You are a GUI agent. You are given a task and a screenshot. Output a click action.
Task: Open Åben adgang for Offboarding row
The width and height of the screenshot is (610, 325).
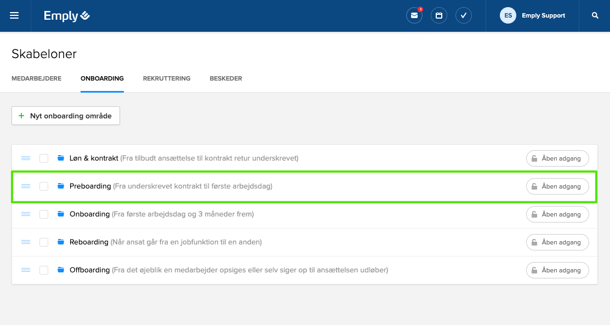557,270
